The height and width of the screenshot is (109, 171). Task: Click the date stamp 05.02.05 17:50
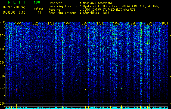[14, 13]
